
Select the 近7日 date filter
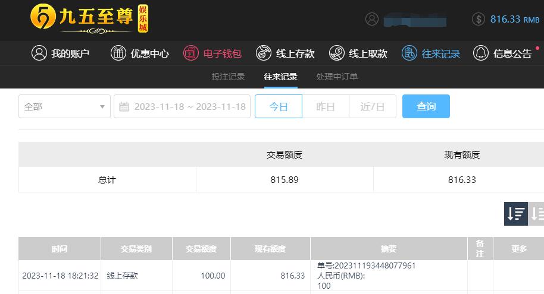(372, 106)
